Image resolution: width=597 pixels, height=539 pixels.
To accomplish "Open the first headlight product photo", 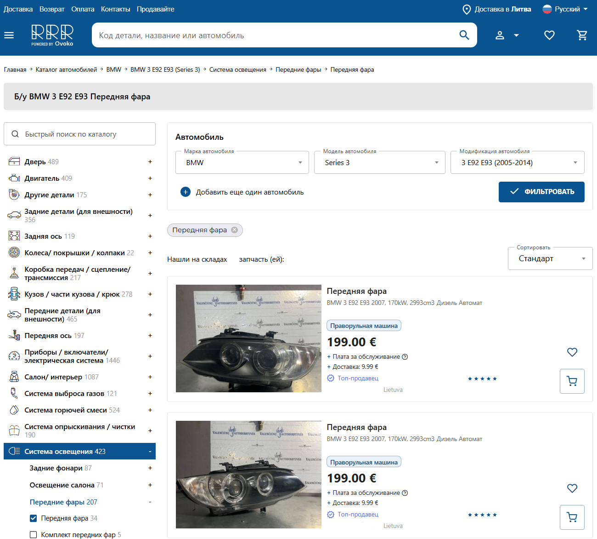I will click(x=248, y=338).
